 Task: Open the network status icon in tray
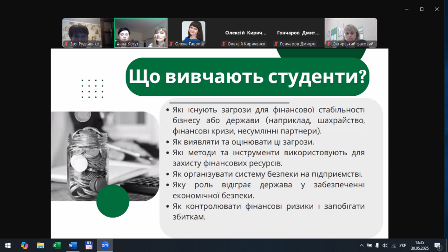393,245
